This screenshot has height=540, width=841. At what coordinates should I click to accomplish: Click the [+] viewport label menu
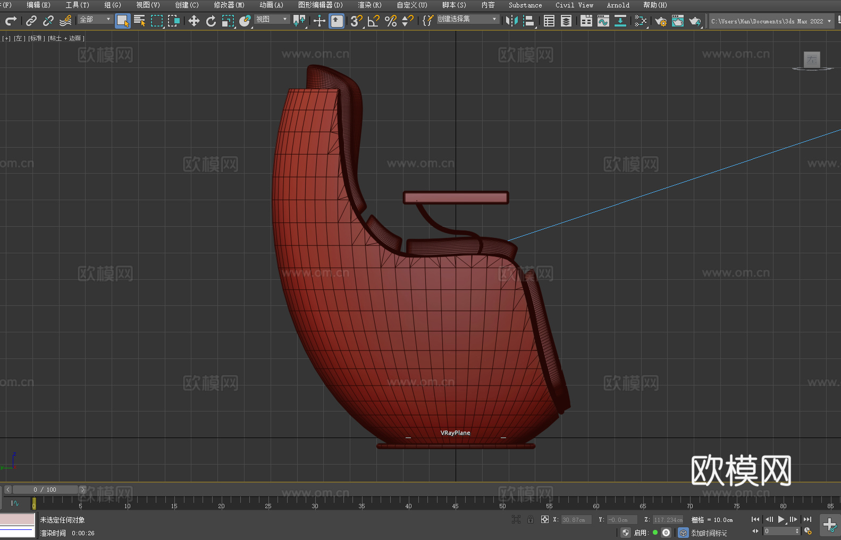[x=6, y=38]
